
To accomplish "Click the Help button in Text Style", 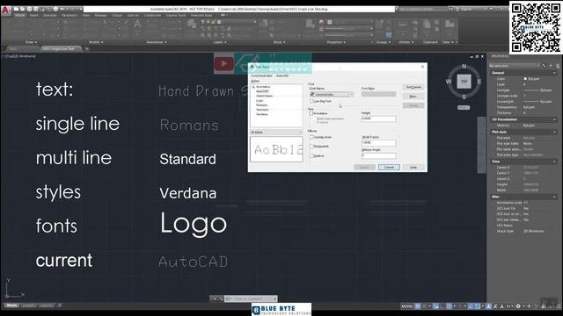I will 413,168.
